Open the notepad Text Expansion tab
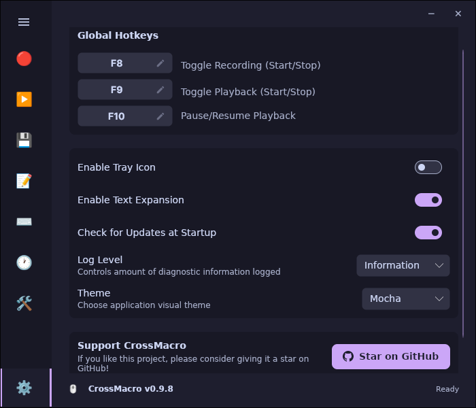Viewport: 476px width, 408px height. click(x=24, y=181)
